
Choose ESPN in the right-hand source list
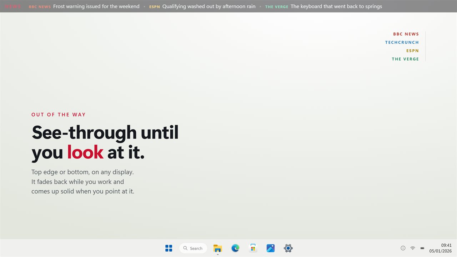tap(412, 51)
